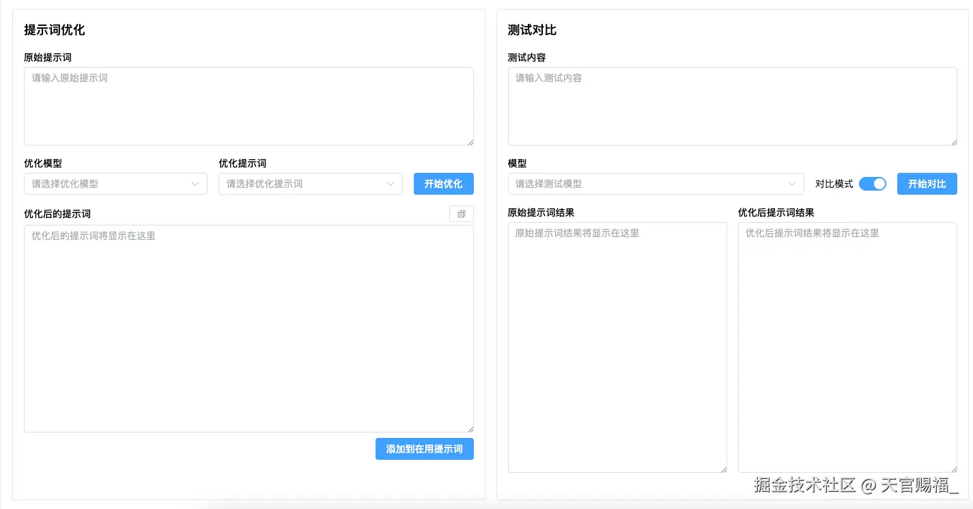This screenshot has height=509, width=973.
Task: Click the 优化后提示词结果 label
Action: coord(776,212)
